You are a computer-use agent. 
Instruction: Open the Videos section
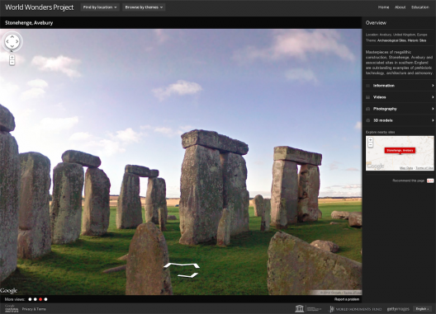coord(400,97)
